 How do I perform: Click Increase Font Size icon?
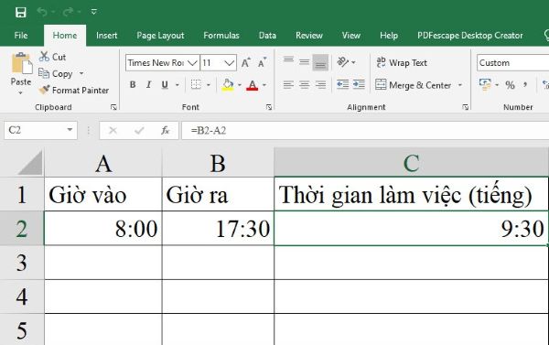[x=245, y=63]
